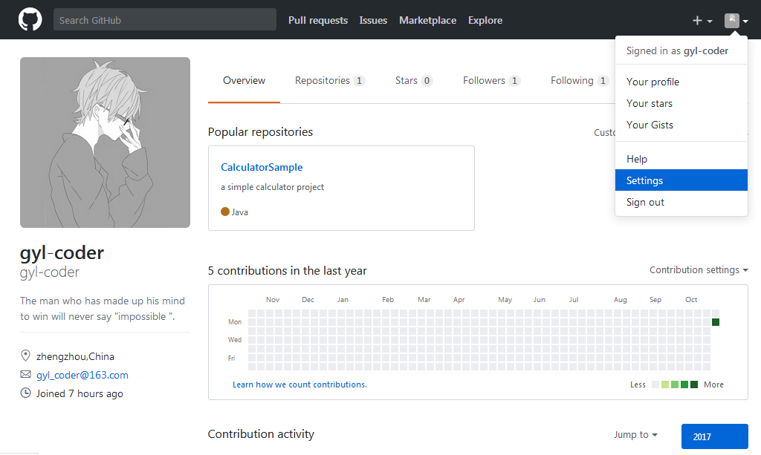761x455 pixels.
Task: Click the location pin icon
Action: click(26, 356)
